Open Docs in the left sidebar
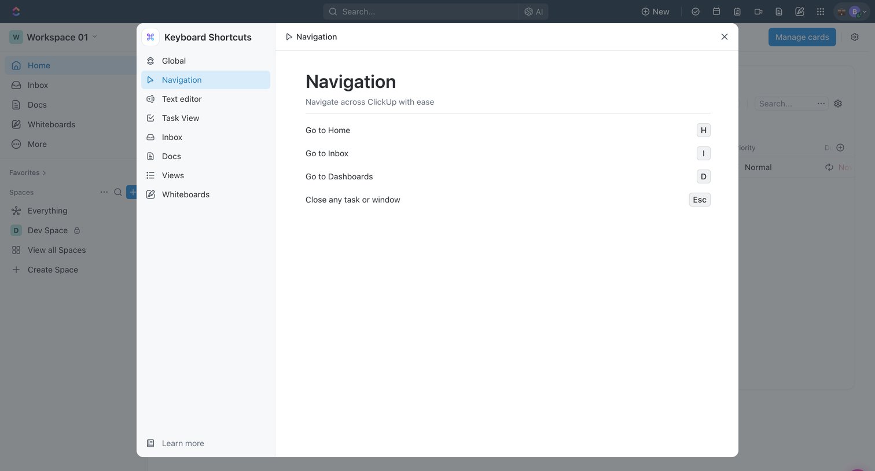 point(71,105)
